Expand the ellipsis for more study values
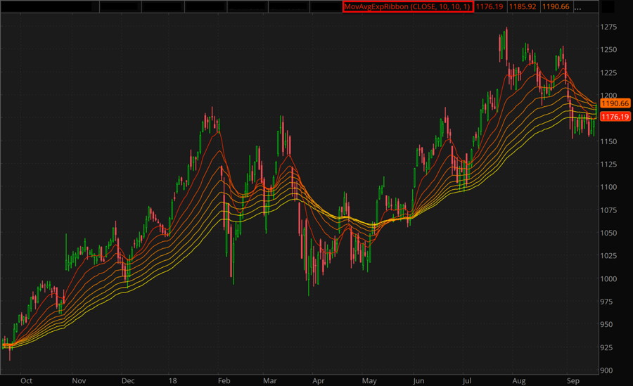633x386 pixels. (578, 7)
